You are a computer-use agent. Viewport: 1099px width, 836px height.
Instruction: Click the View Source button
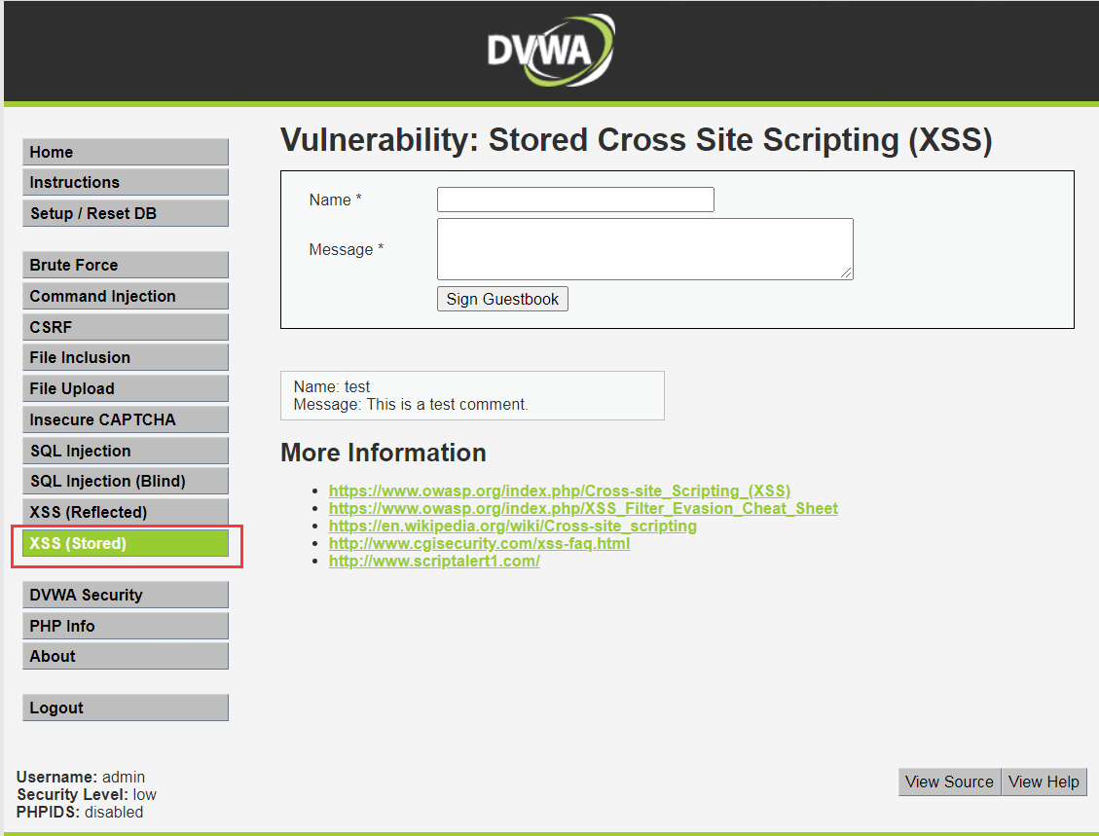tap(948, 781)
